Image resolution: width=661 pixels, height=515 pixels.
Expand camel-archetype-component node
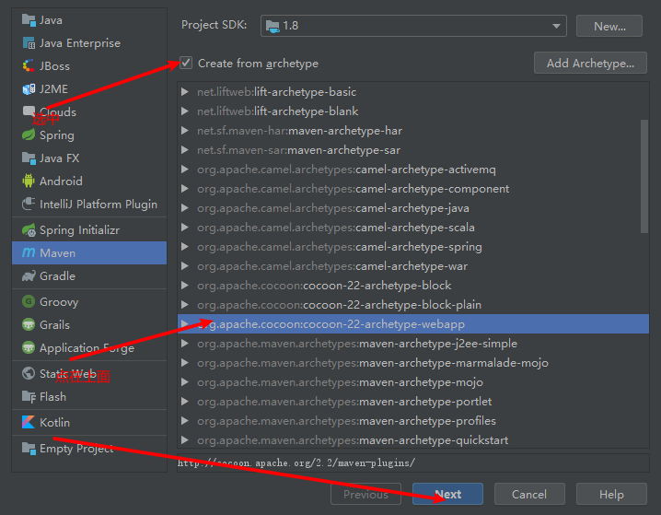click(x=185, y=189)
